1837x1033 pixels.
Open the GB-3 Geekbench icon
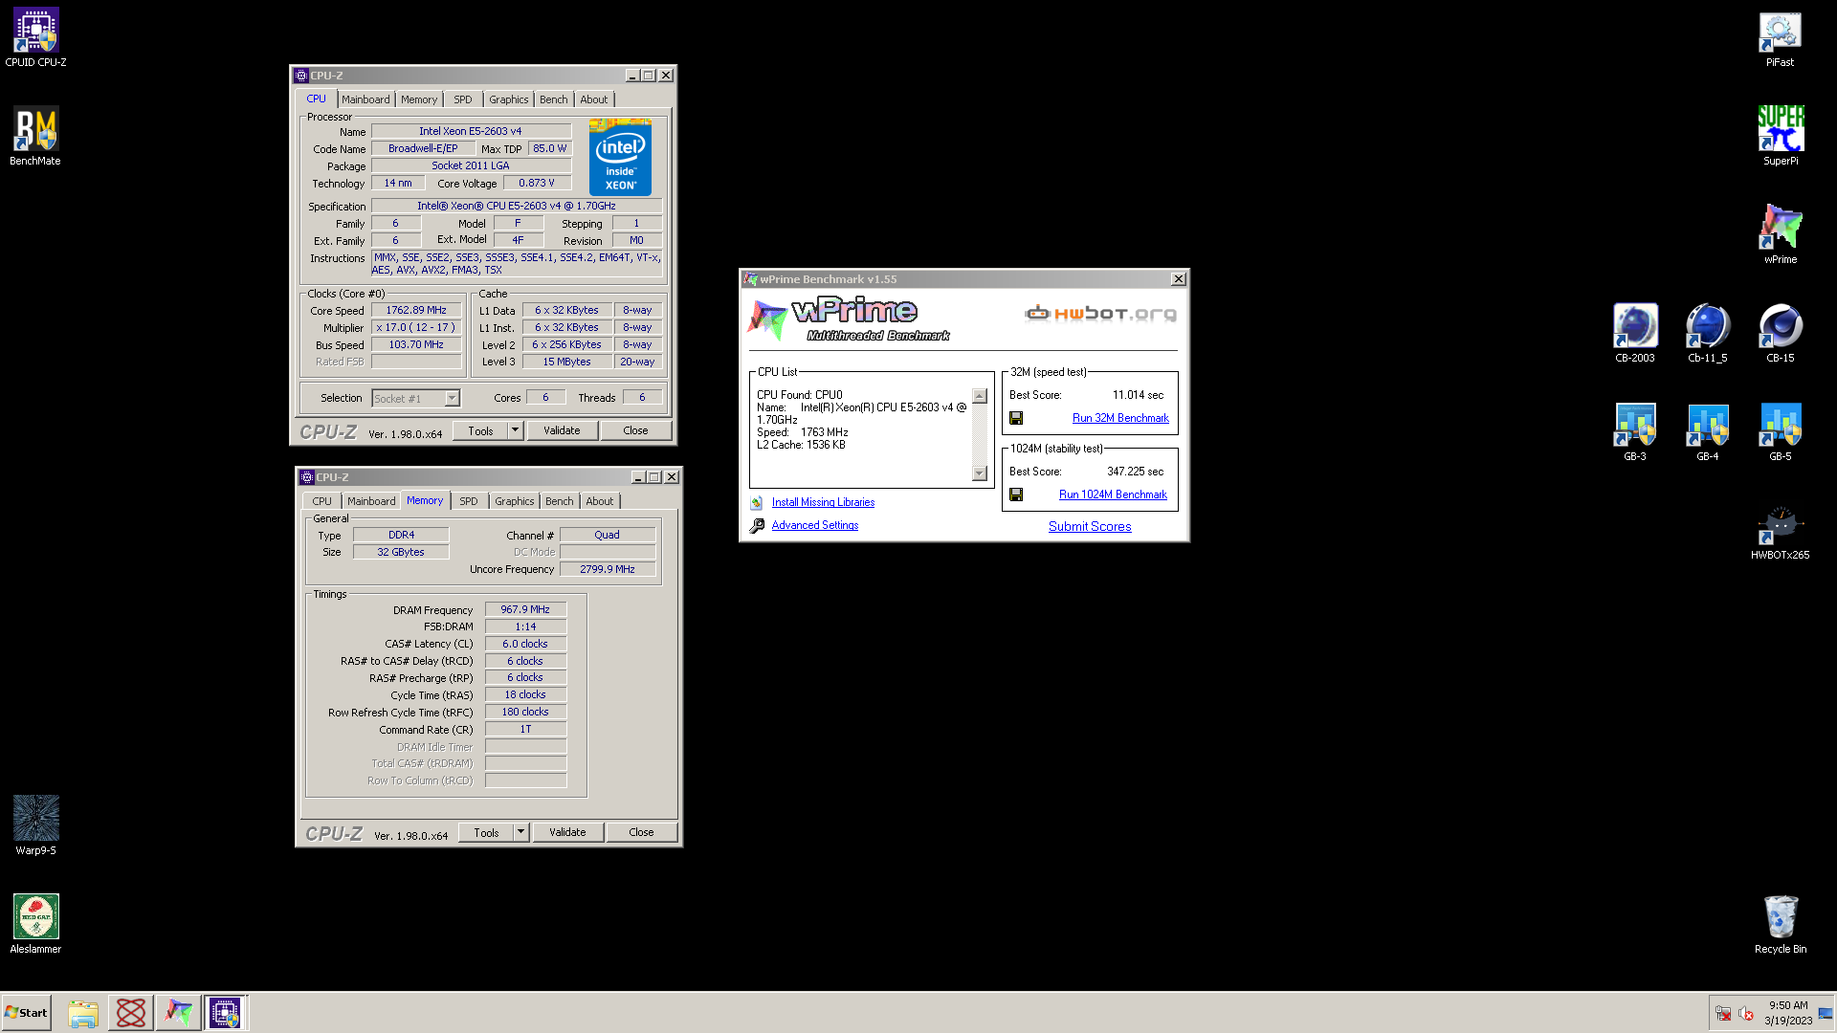(1635, 431)
